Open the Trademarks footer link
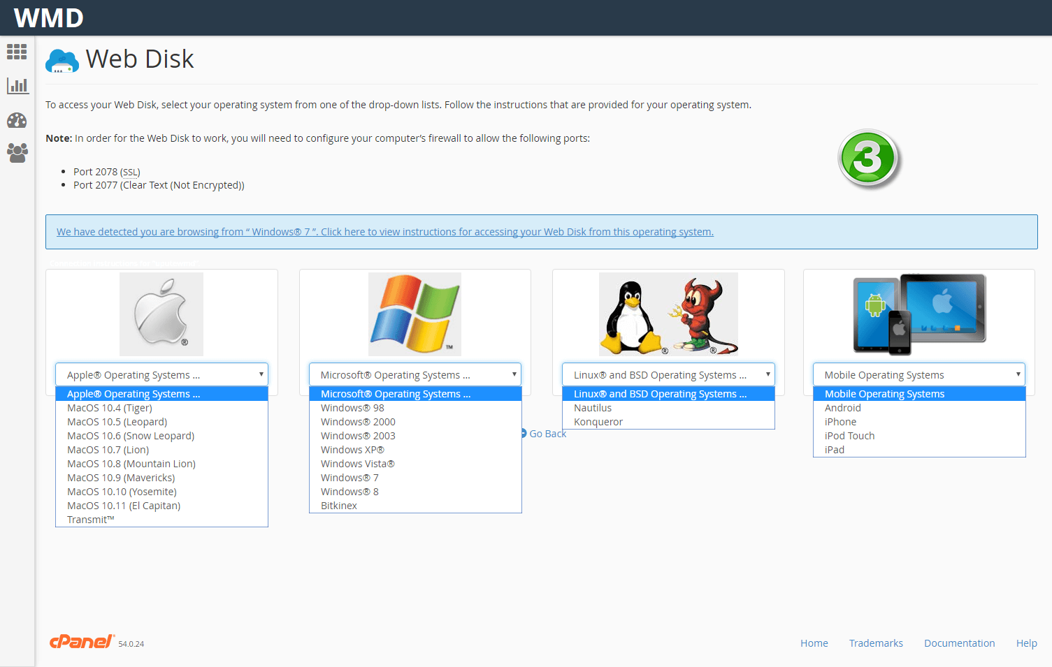The width and height of the screenshot is (1052, 667). (x=876, y=643)
